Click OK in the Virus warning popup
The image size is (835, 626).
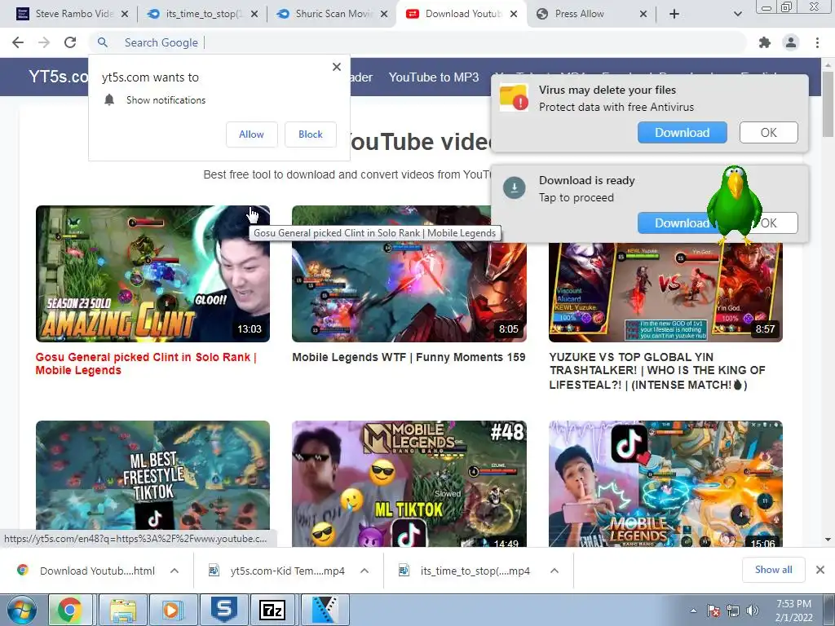[768, 133]
